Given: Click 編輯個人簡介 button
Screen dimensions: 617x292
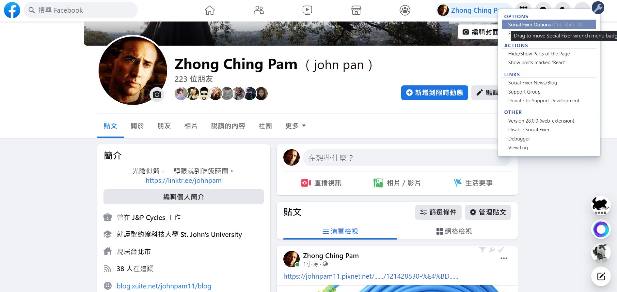Looking at the screenshot, I should pyautogui.click(x=183, y=197).
